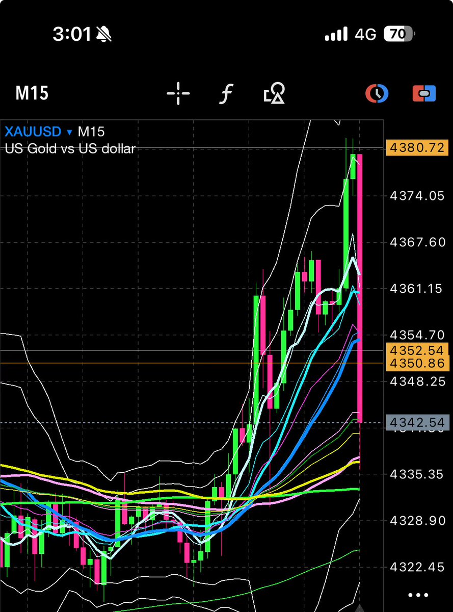
Task: Tap the red-blue clock trade history icon
Action: [x=377, y=93]
